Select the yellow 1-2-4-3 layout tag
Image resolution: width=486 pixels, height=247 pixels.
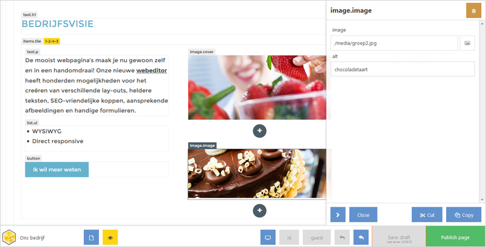52,41
